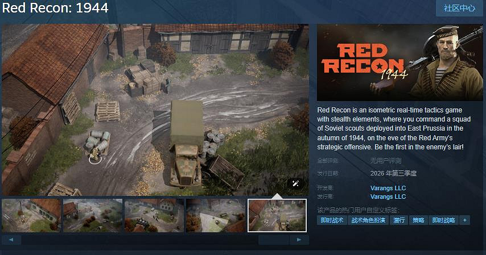Screen dimensions: 486x255
Task: Select the second screenshot thumbnail
Action: point(93,215)
